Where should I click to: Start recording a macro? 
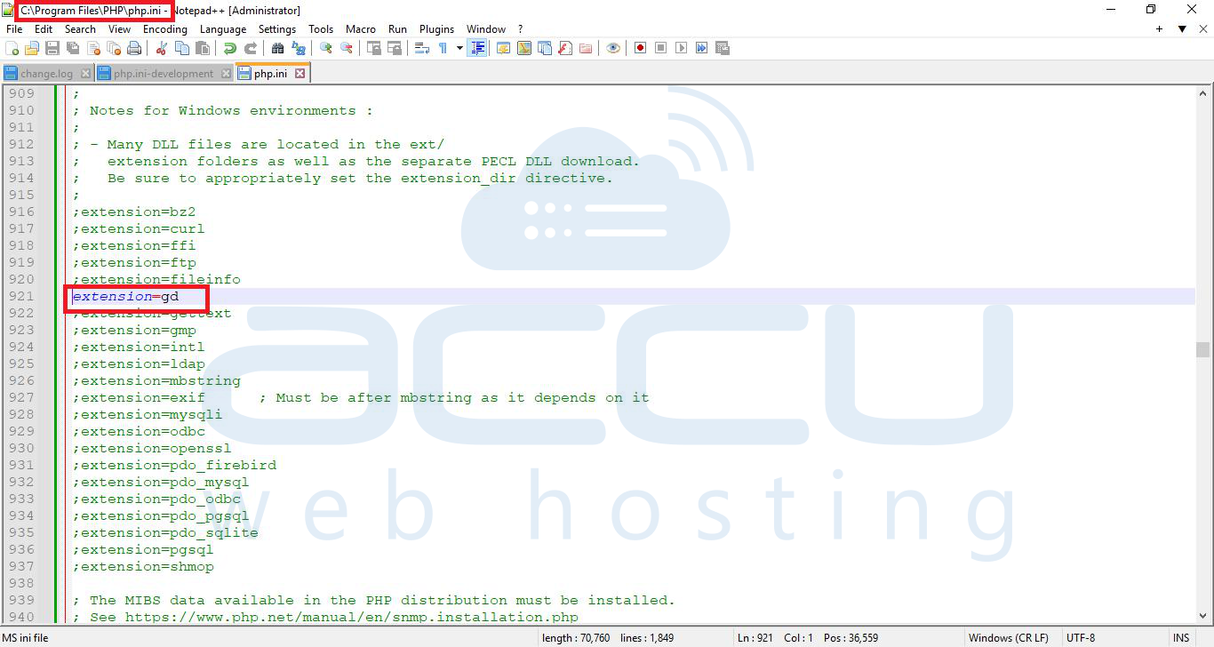[639, 48]
